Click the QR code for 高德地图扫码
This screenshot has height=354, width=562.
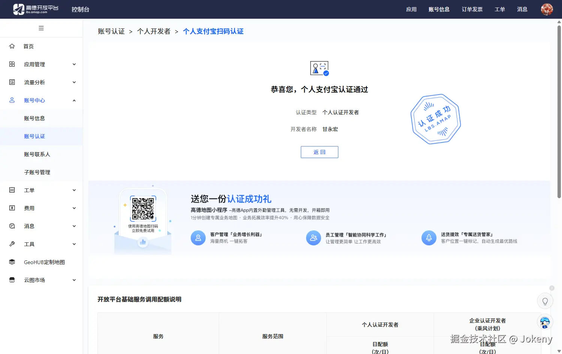pos(143,209)
